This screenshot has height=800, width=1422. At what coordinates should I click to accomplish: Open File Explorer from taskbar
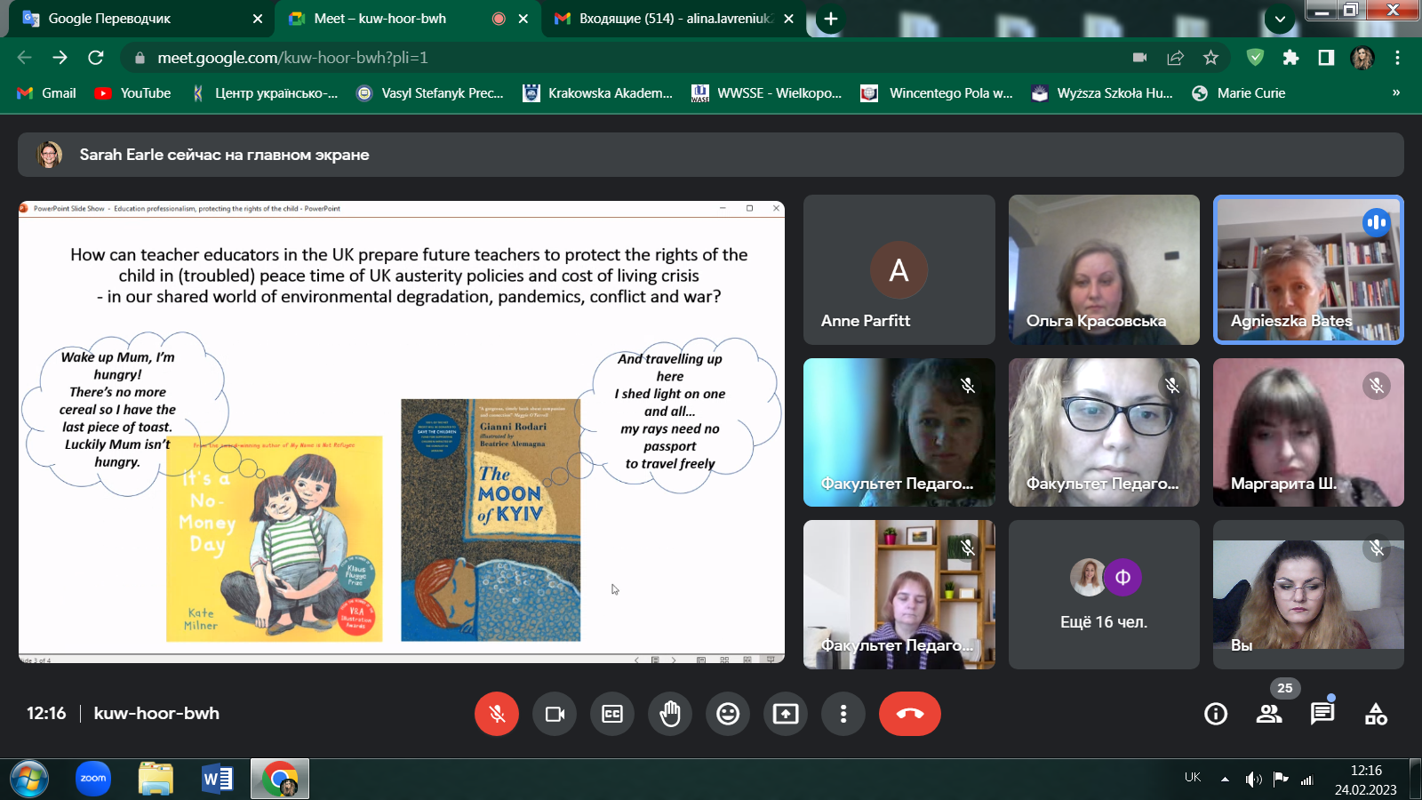pos(156,779)
